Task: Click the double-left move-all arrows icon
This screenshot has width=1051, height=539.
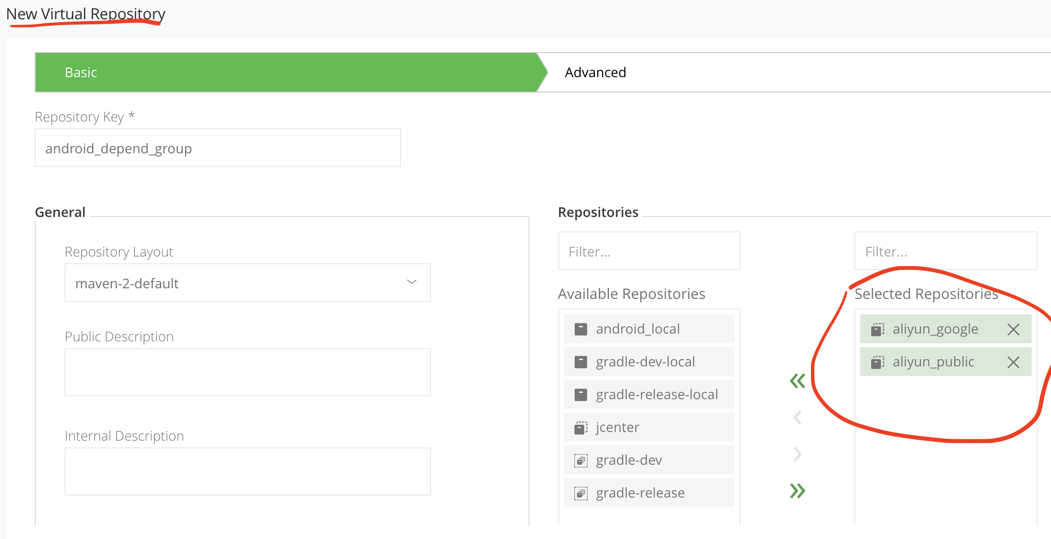Action: (797, 381)
